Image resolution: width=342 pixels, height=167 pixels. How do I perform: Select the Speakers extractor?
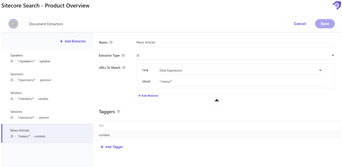(x=47, y=58)
